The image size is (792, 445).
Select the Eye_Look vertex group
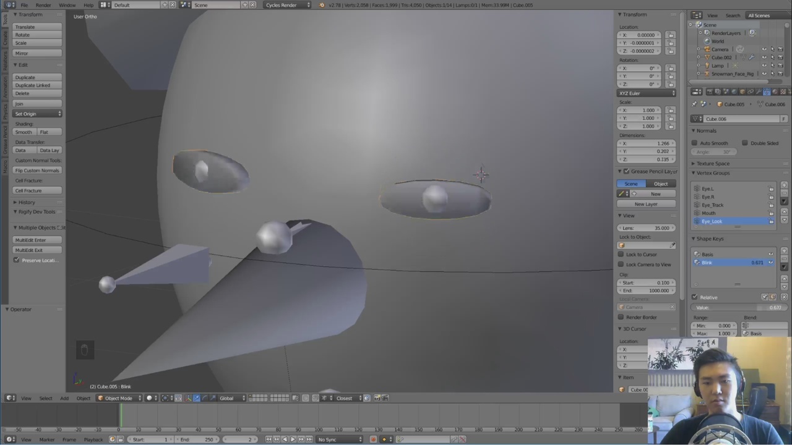712,221
